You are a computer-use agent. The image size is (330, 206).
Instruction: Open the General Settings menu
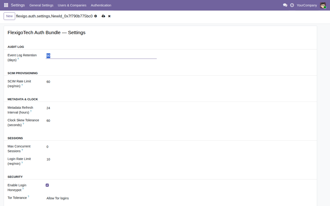pos(41,5)
